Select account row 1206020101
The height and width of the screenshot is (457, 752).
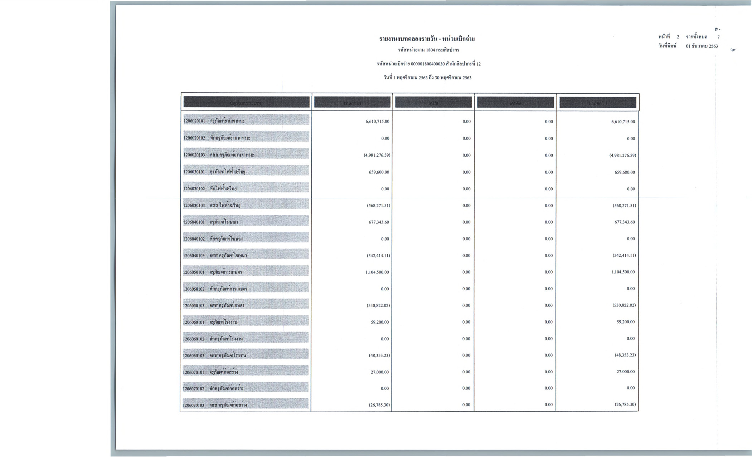[246, 121]
